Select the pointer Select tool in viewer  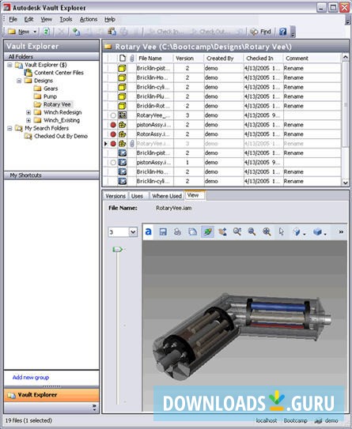(282, 231)
